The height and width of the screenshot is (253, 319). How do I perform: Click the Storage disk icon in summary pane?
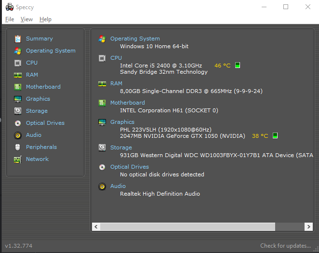102,147
